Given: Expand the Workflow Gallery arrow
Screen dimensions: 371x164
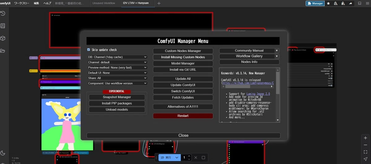Looking at the screenshot, I should (x=277, y=56).
